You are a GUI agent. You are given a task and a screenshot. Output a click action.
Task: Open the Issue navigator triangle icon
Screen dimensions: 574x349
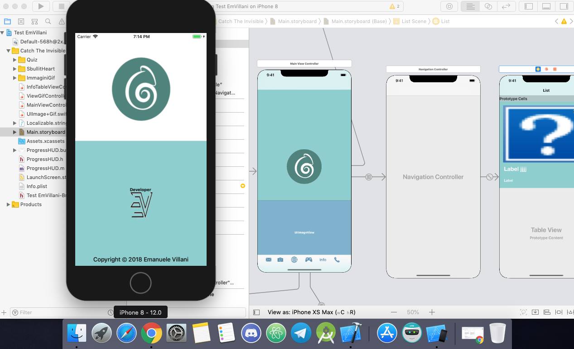pyautogui.click(x=62, y=21)
